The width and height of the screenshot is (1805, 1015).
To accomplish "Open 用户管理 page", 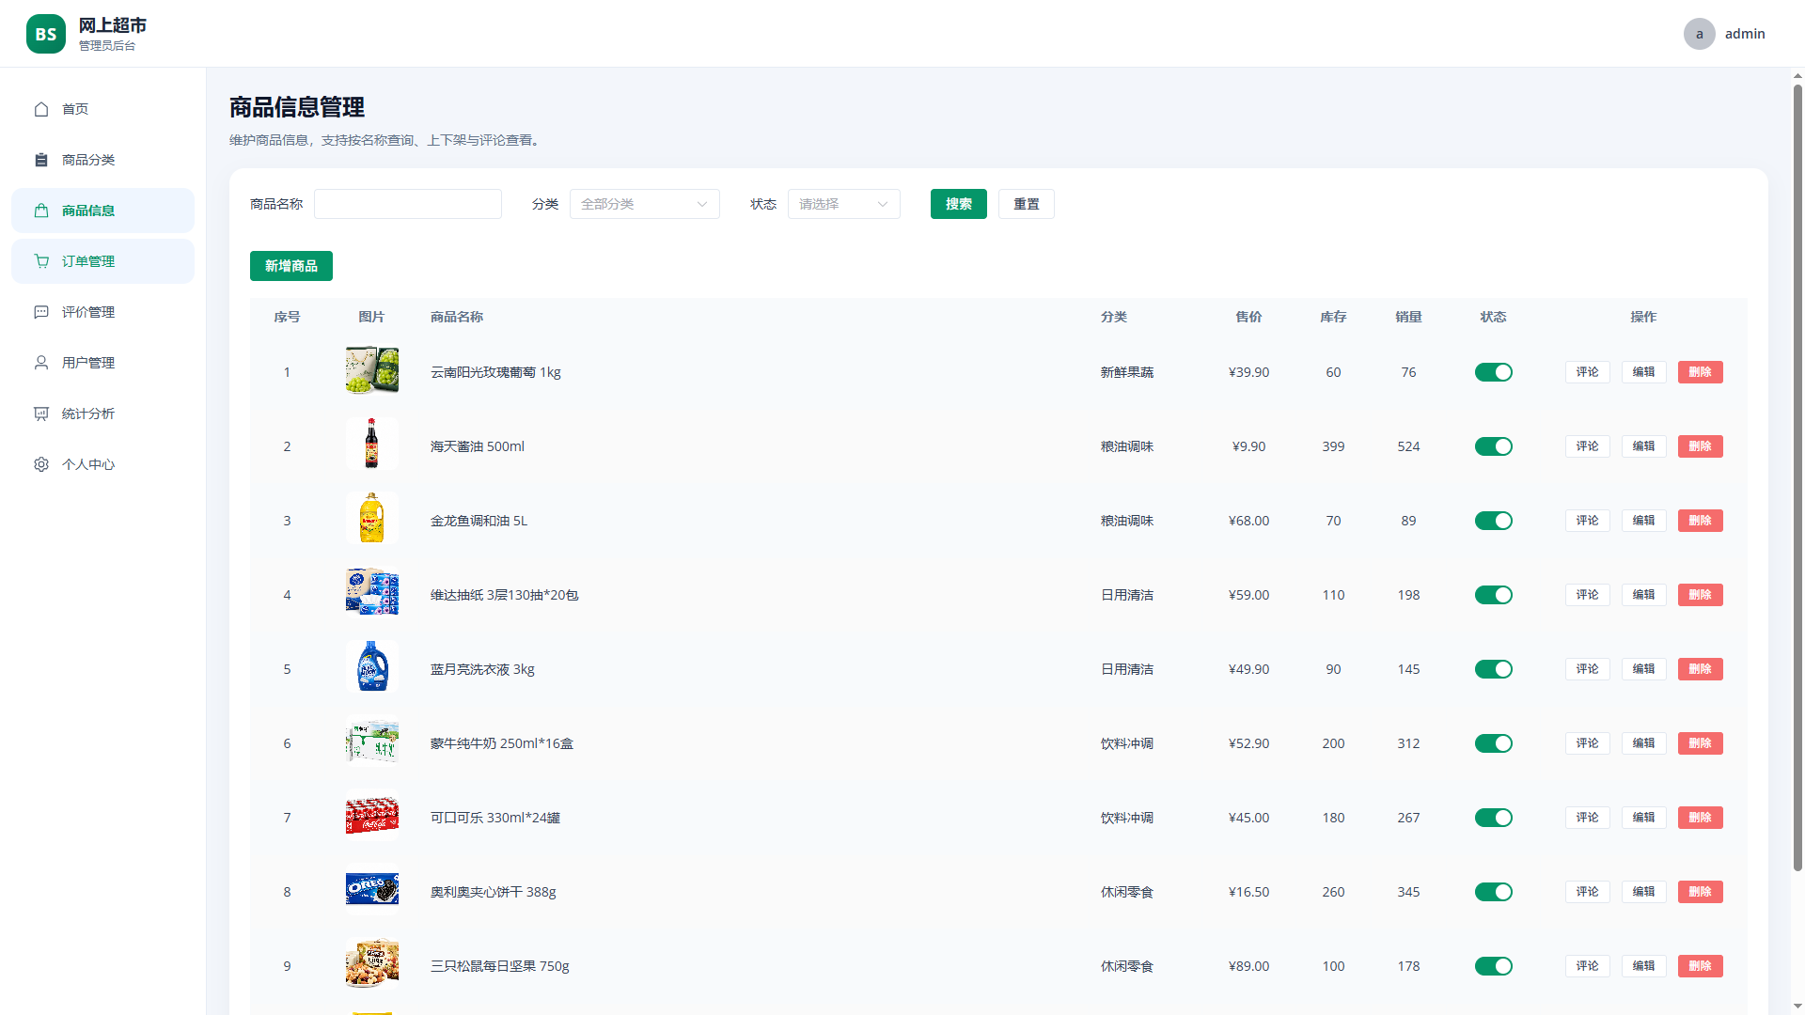I will coord(102,363).
